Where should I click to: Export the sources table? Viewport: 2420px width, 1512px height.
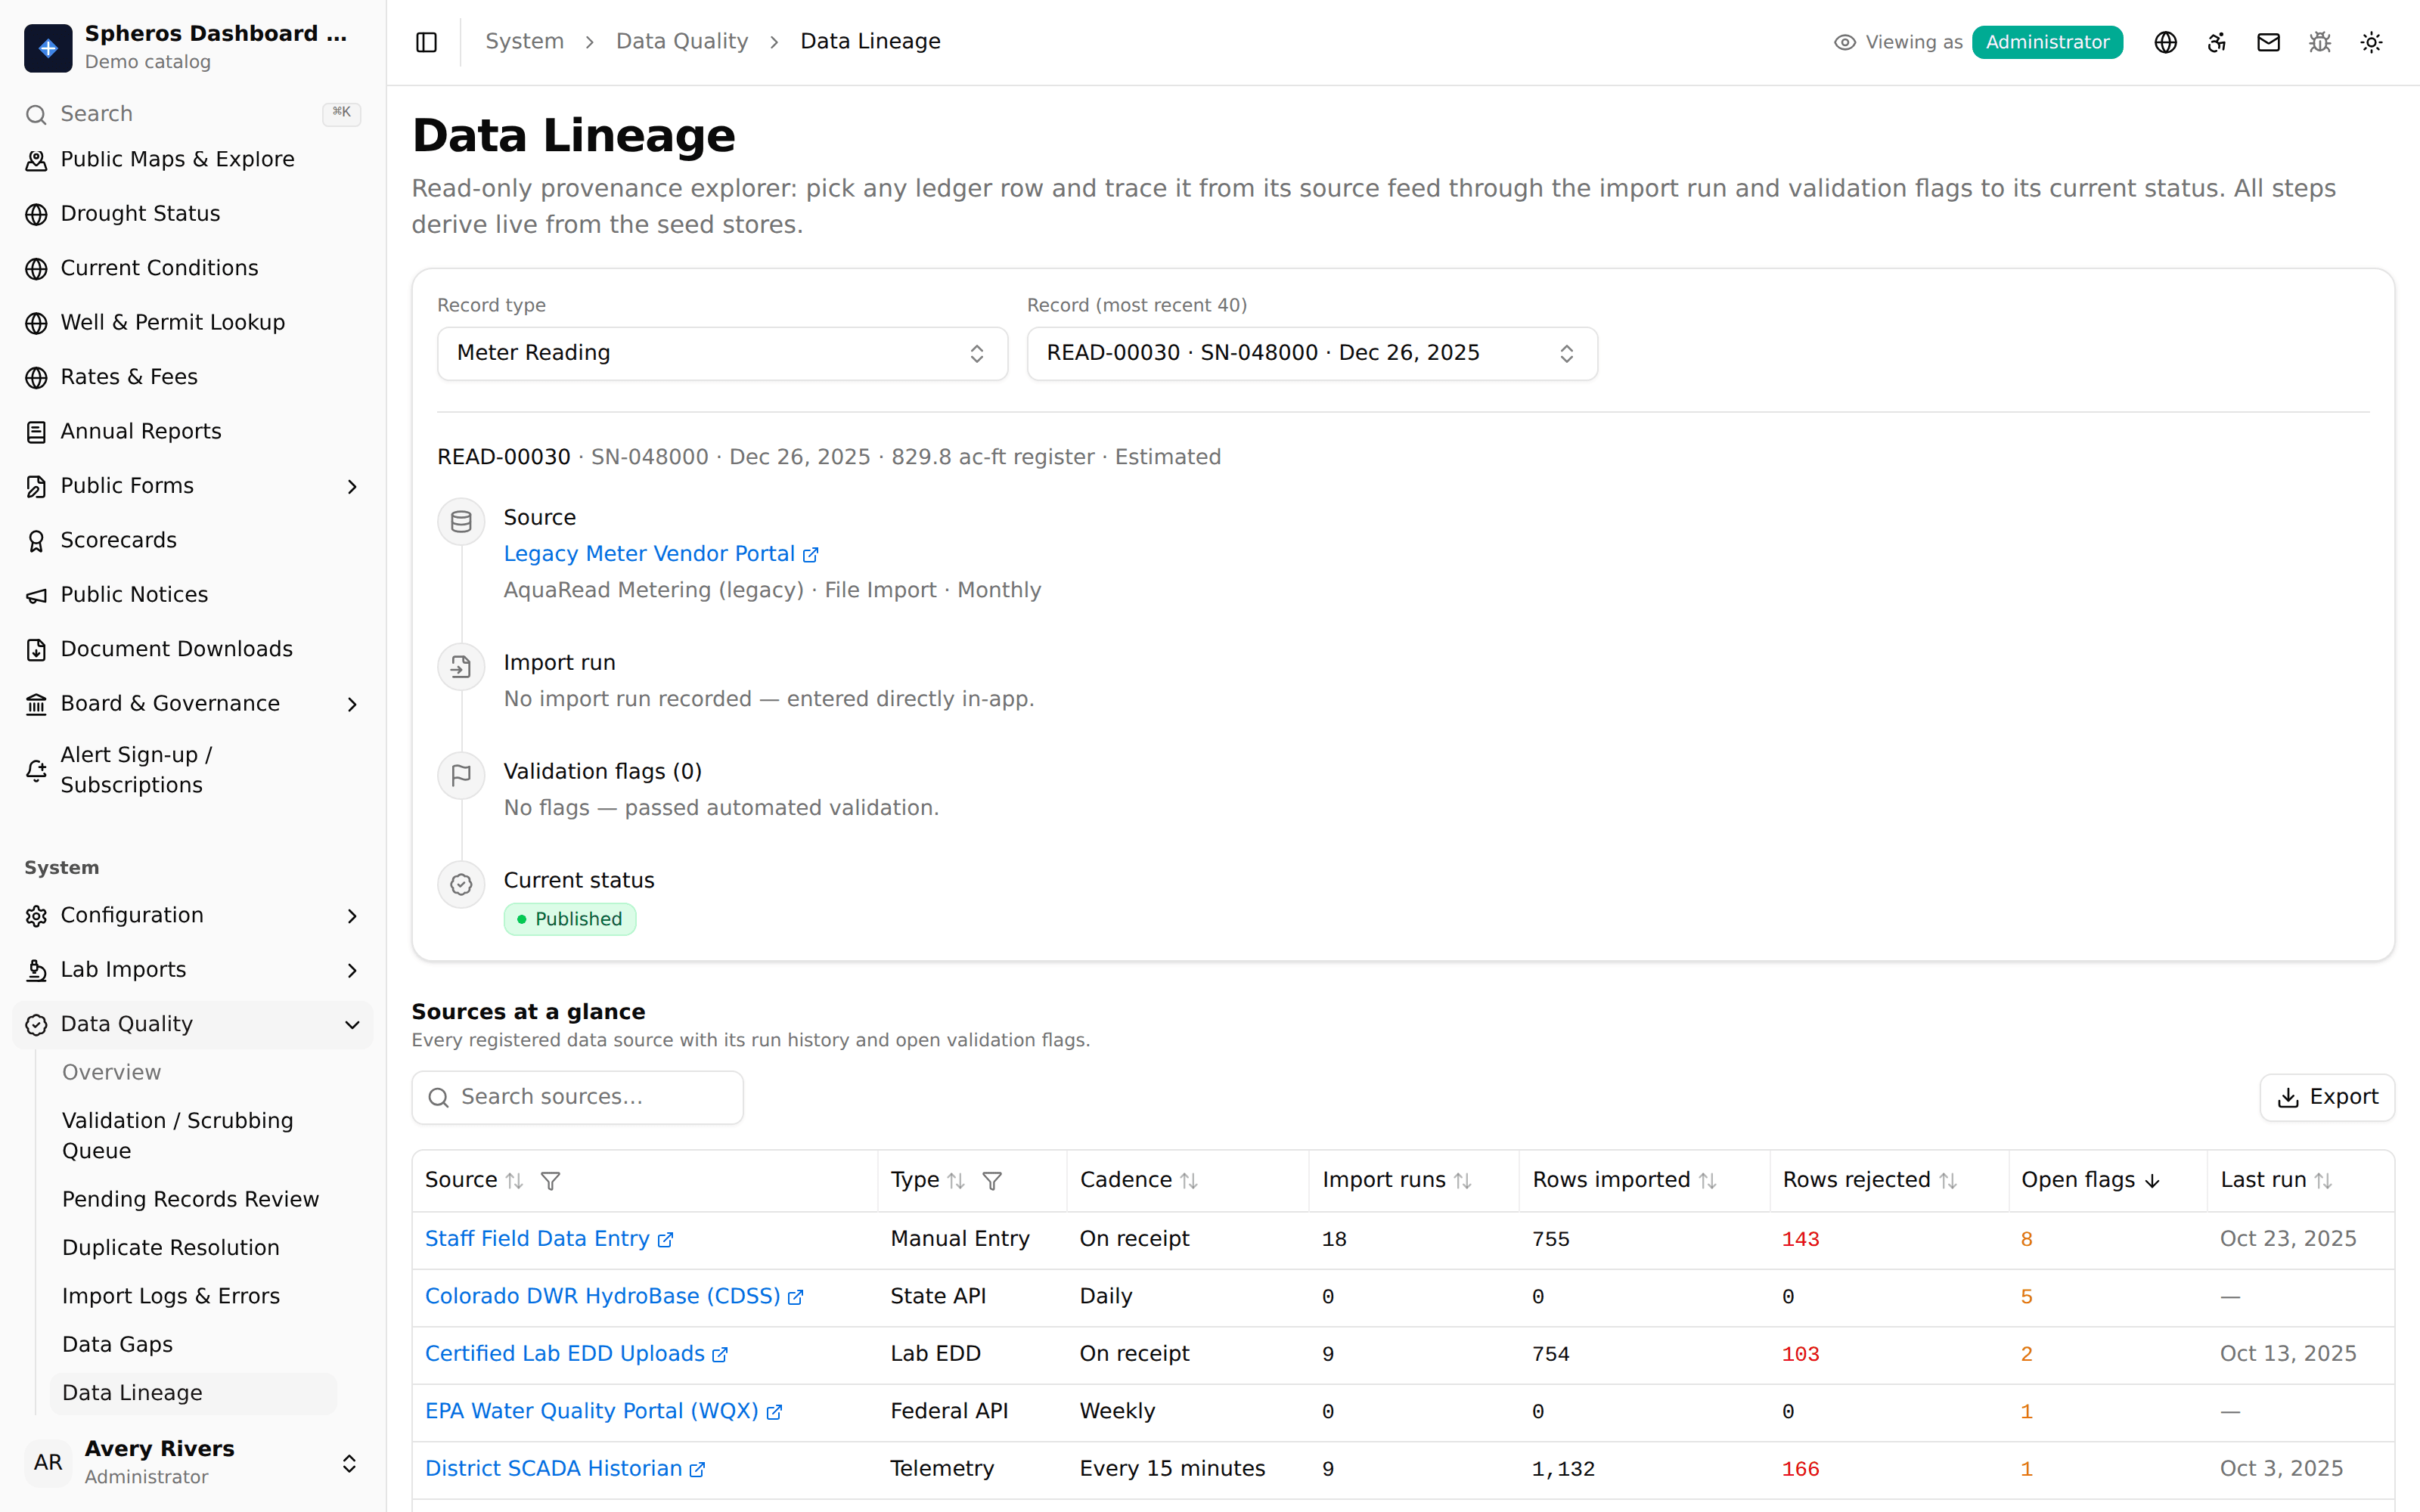pos(2327,1098)
